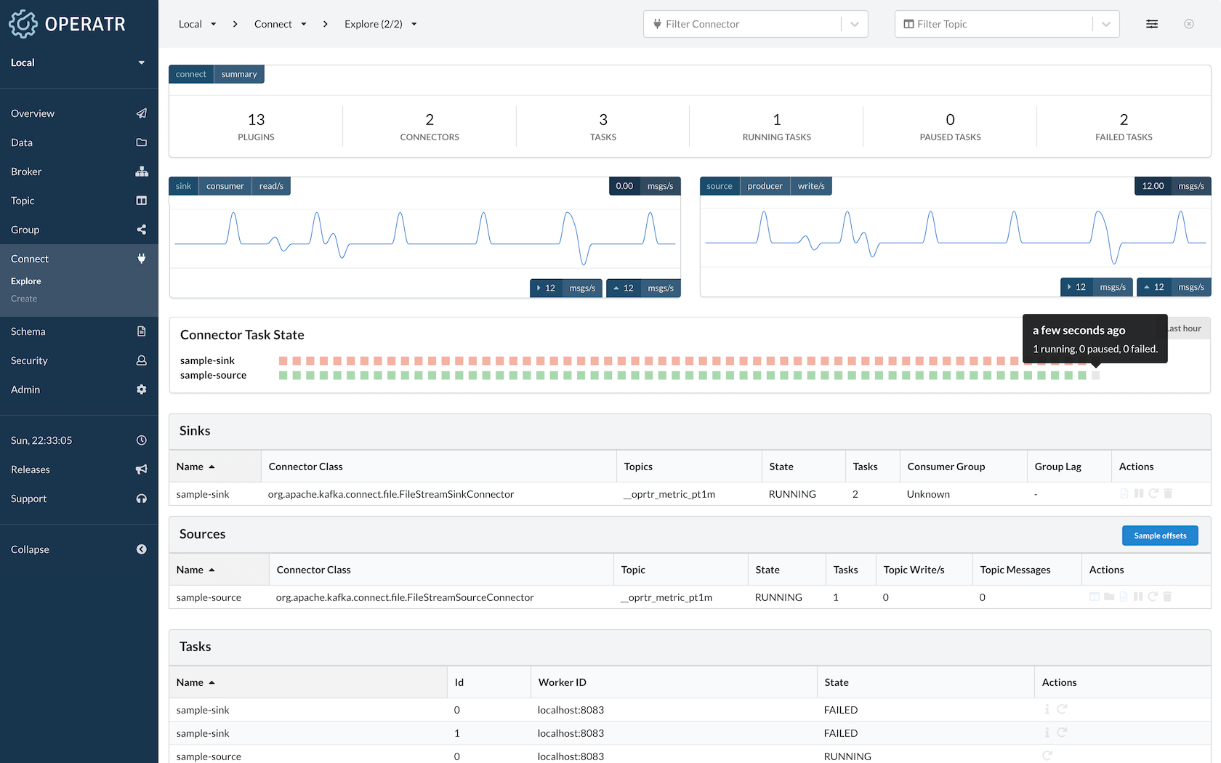Open the Broker section in sidebar
This screenshot has height=763, width=1221.
tap(26, 171)
